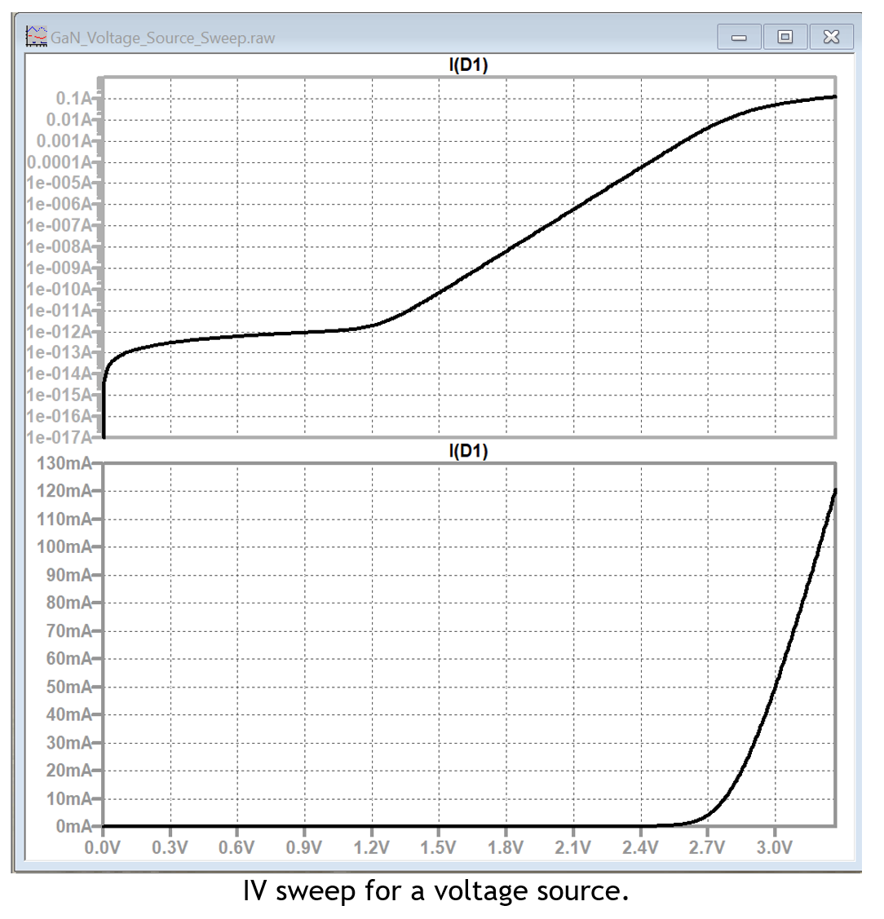Image resolution: width=884 pixels, height=919 pixels.
Task: Click the 2.4V horizontal axis label
Action: [x=641, y=847]
